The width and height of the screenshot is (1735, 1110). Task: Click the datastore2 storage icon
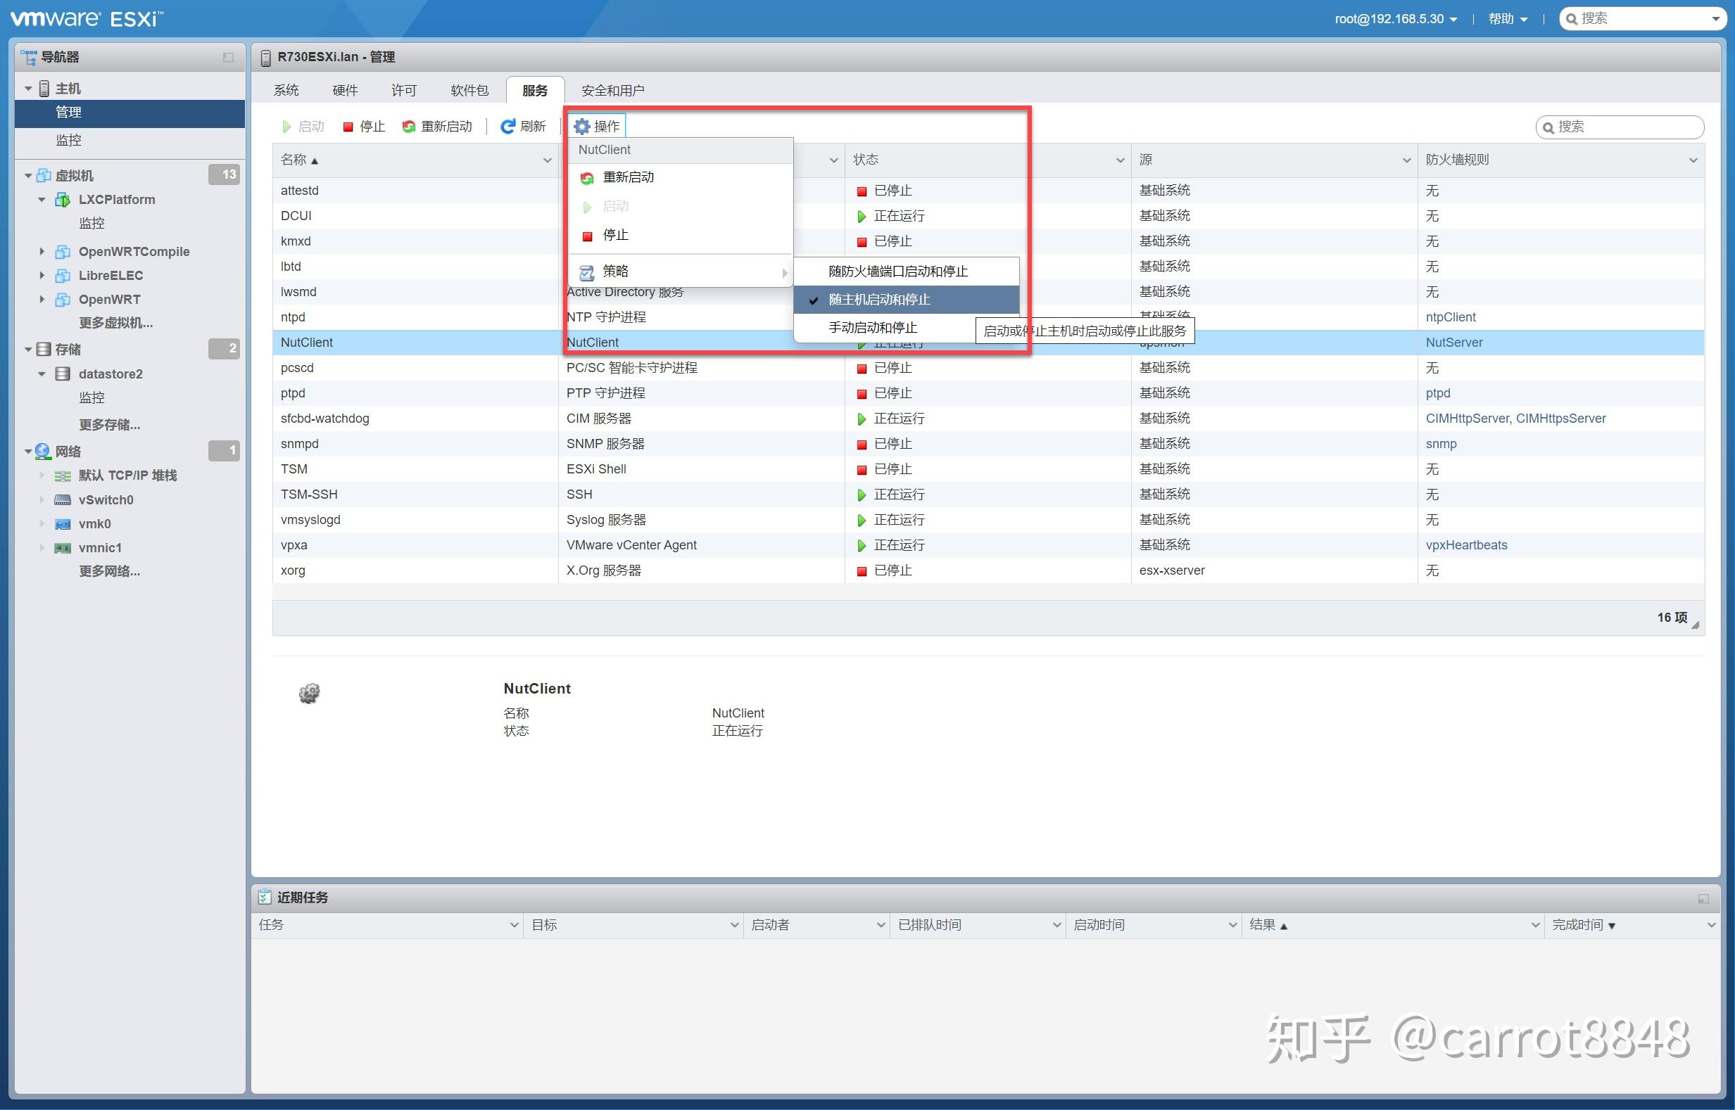coord(63,374)
